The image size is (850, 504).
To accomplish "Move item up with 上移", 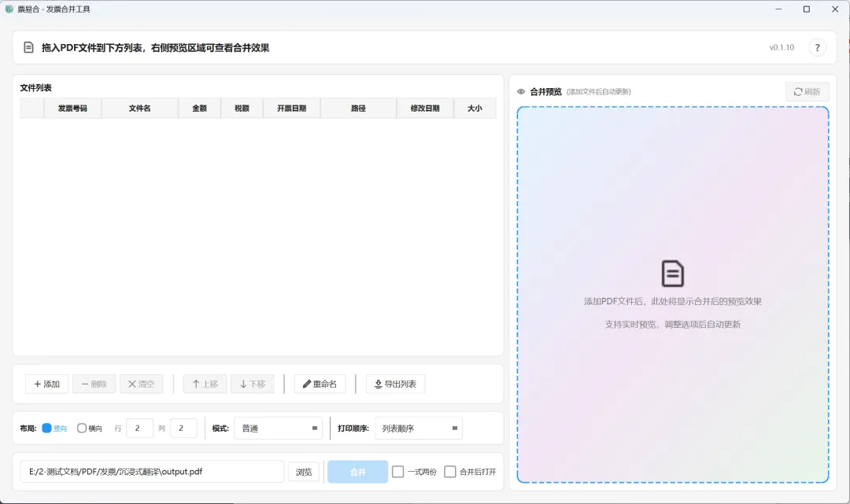I will pyautogui.click(x=205, y=384).
